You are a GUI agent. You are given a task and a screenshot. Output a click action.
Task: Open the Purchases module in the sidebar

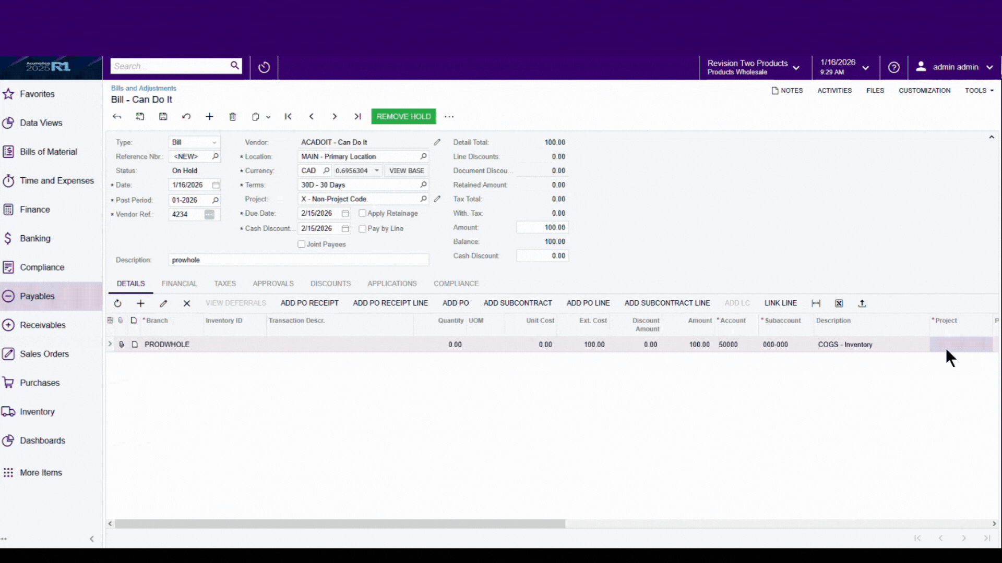pyautogui.click(x=39, y=382)
